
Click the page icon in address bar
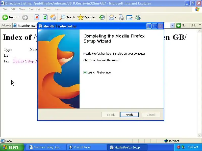coord(15,26)
